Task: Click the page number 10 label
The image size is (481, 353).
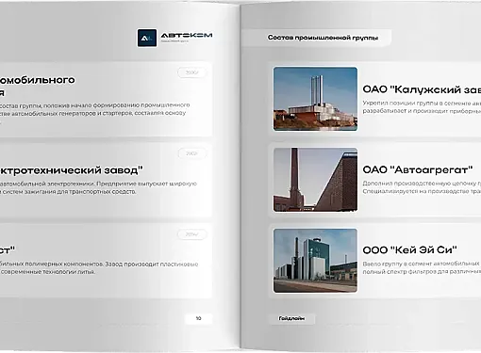Action: tap(198, 318)
